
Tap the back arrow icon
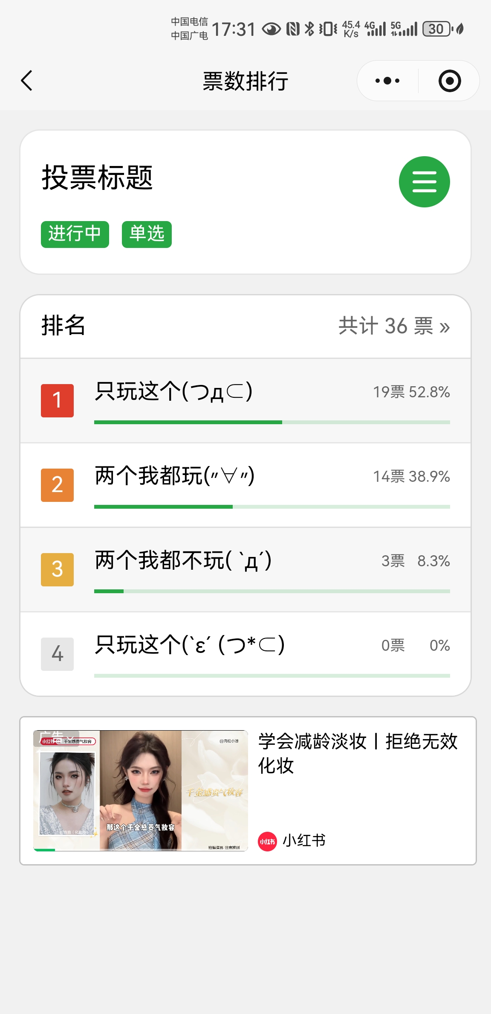[26, 81]
